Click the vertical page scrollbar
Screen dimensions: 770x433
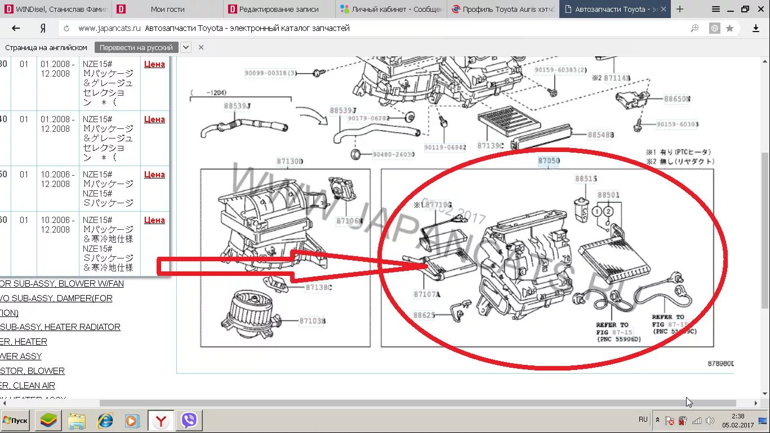pyautogui.click(x=764, y=230)
